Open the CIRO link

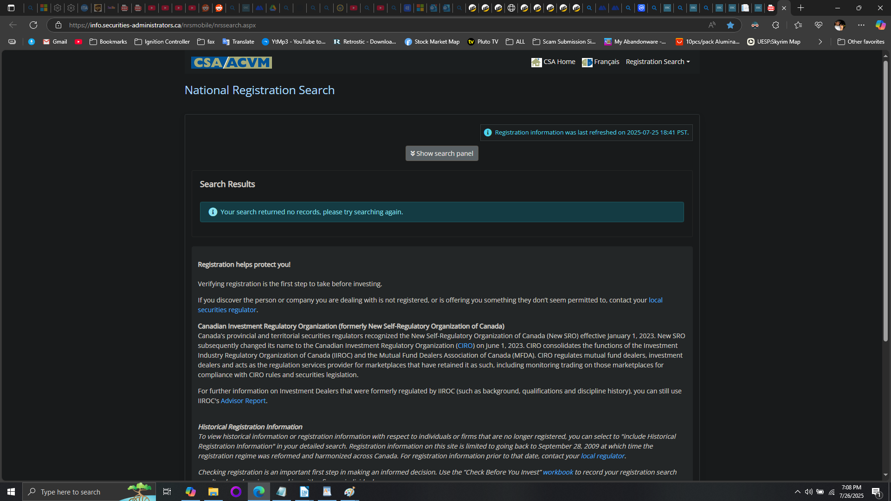tap(465, 346)
